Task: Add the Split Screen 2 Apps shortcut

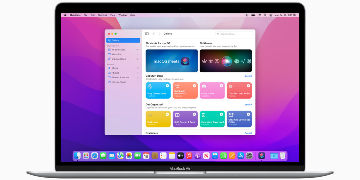Action: coord(194,114)
